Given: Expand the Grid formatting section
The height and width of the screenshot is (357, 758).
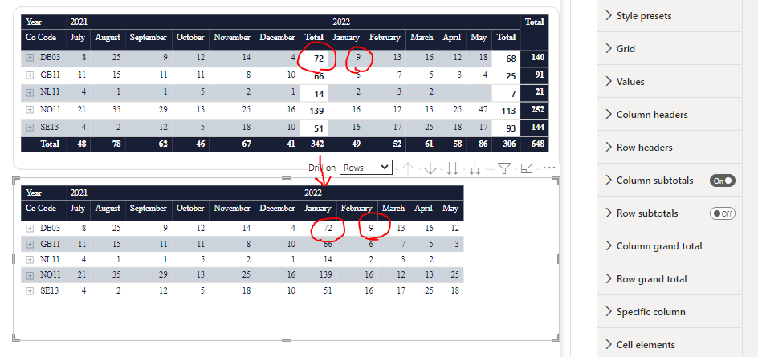Looking at the screenshot, I should click(x=669, y=49).
